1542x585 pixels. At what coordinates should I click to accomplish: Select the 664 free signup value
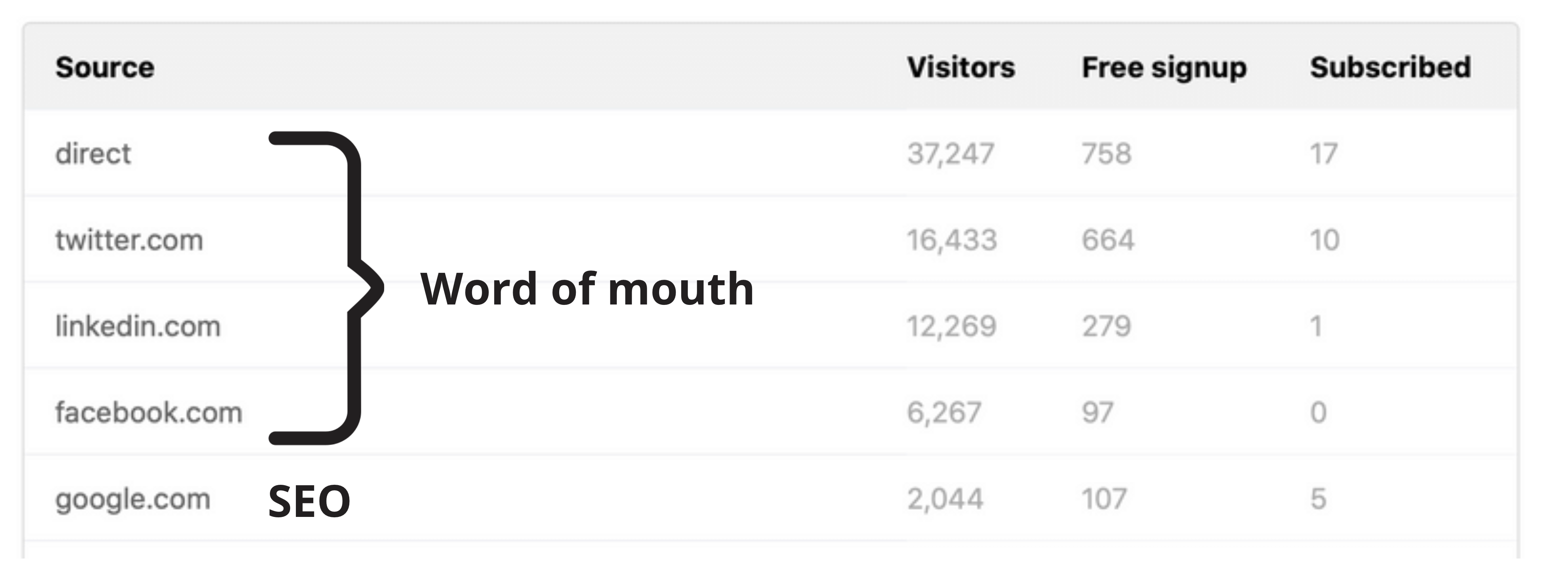(x=1108, y=240)
